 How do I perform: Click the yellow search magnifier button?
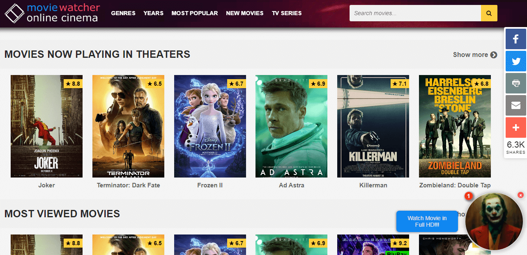click(489, 13)
